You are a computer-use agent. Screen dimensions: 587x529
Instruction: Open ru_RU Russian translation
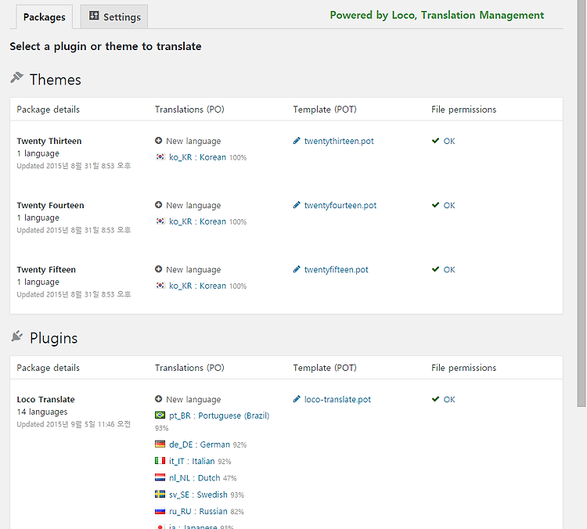pos(198,512)
